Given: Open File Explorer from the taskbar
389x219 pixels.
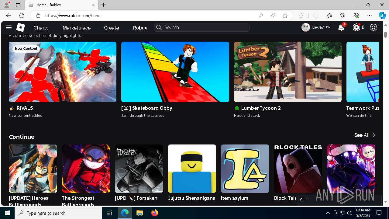Looking at the screenshot, I should [x=139, y=213].
